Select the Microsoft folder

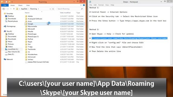[31, 29]
